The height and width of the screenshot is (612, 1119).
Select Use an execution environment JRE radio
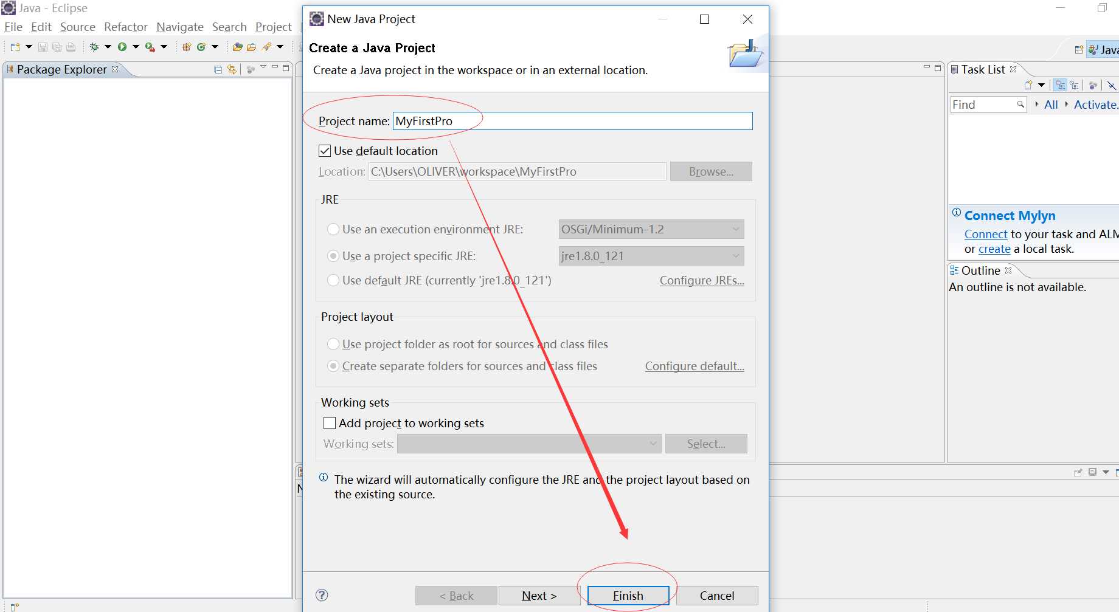click(x=333, y=229)
